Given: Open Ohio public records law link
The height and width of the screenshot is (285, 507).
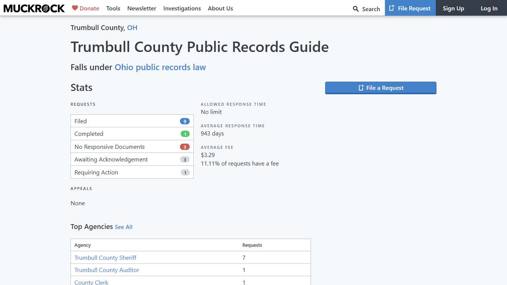Looking at the screenshot, I should click(x=160, y=67).
